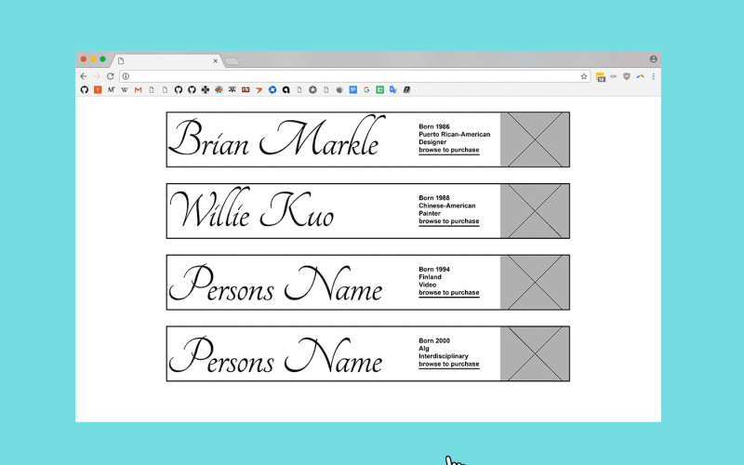Open the blue circular bookmark icon
This screenshot has height=465, width=744.
pyautogui.click(x=272, y=89)
